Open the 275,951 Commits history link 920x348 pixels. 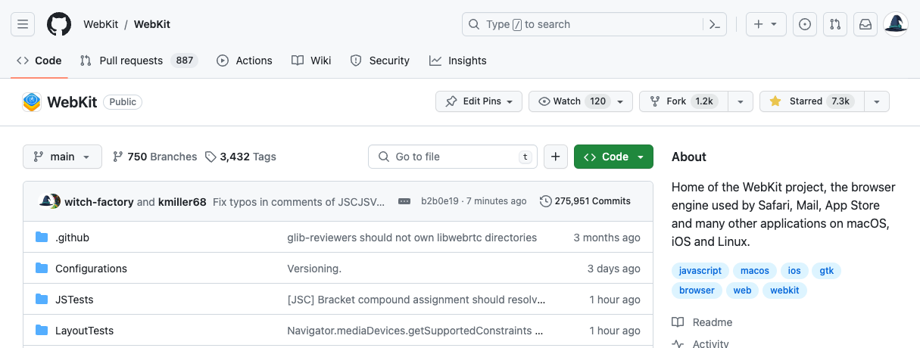[x=585, y=201]
